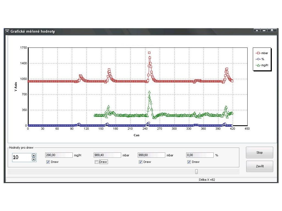Click the spinner field showing 10

tap(22, 157)
